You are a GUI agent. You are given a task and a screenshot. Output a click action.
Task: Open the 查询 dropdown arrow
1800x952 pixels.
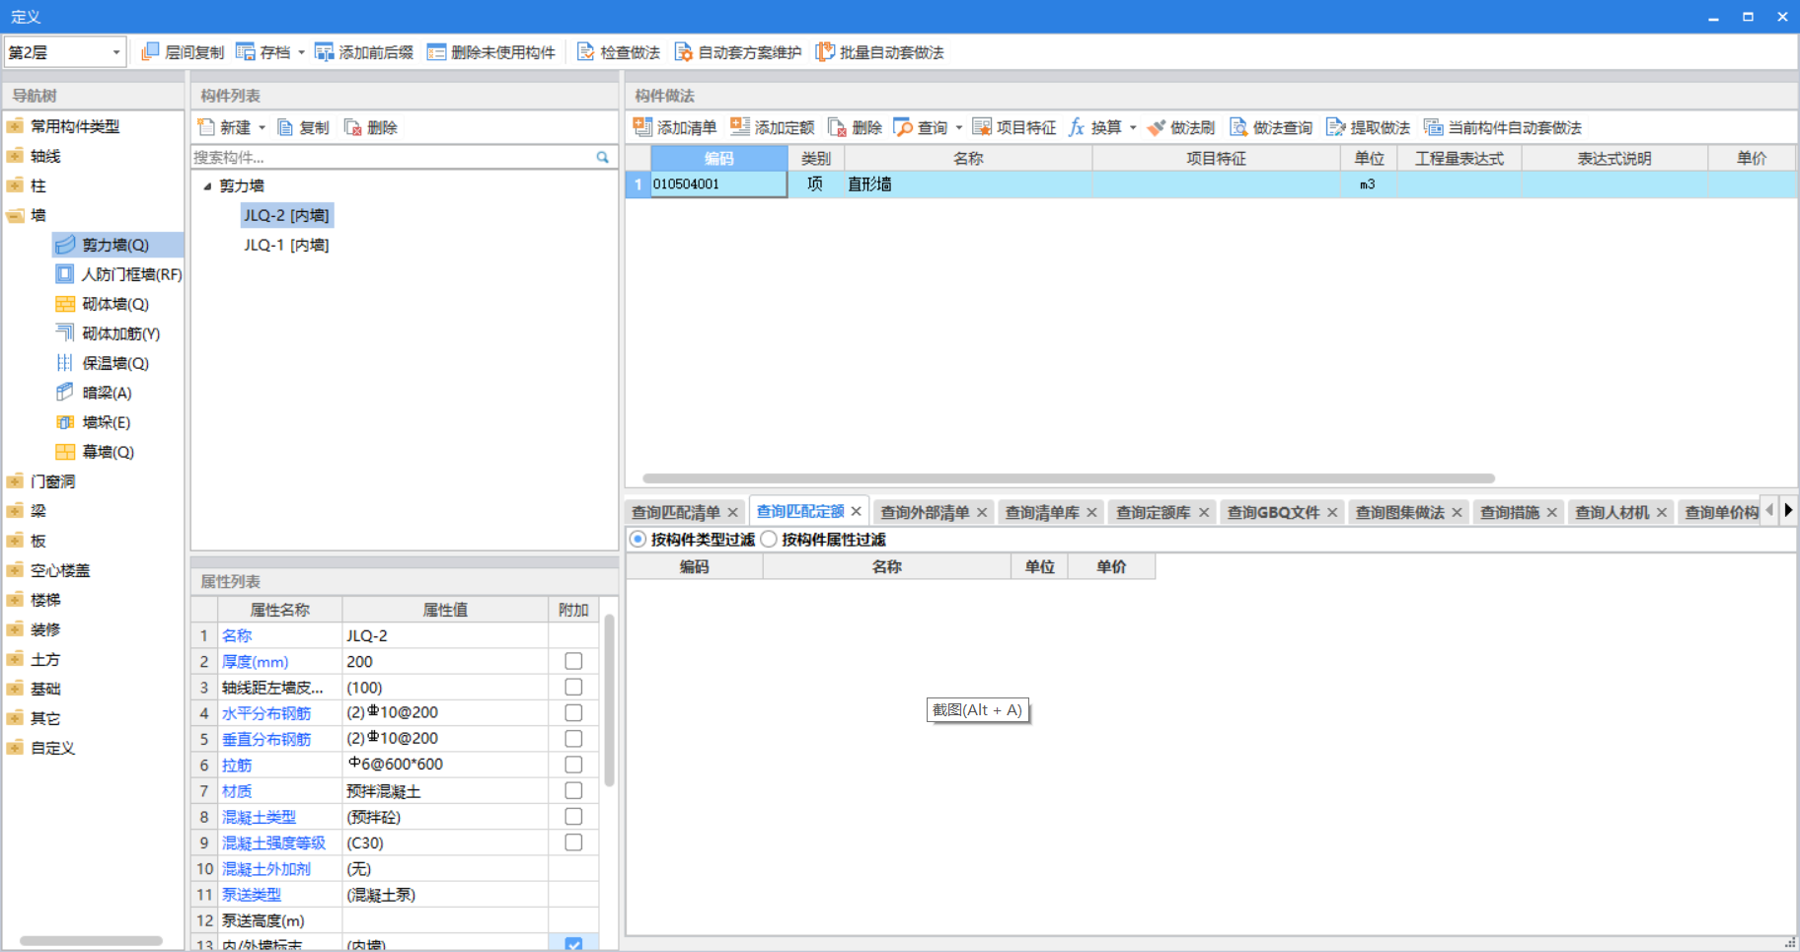(x=958, y=127)
